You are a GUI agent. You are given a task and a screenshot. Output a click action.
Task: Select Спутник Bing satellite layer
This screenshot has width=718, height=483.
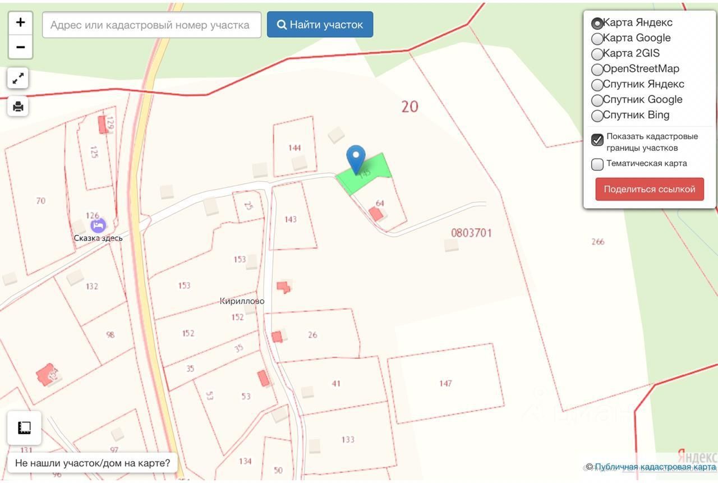(x=597, y=116)
